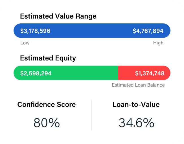Select the loan balance amount $1,374,748
This screenshot has height=144, width=184.
150,73
